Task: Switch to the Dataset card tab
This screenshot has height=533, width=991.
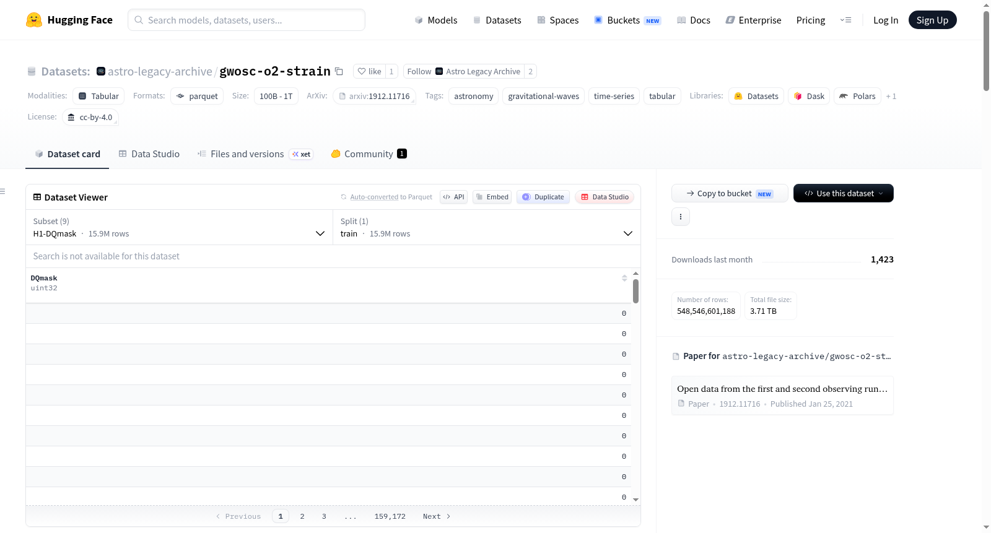Action: (x=67, y=154)
